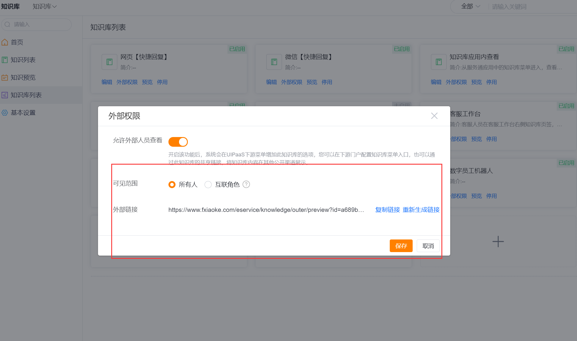The height and width of the screenshot is (341, 577).
Task: Toggle off 允许外部人员查看 switch
Action: tap(178, 142)
